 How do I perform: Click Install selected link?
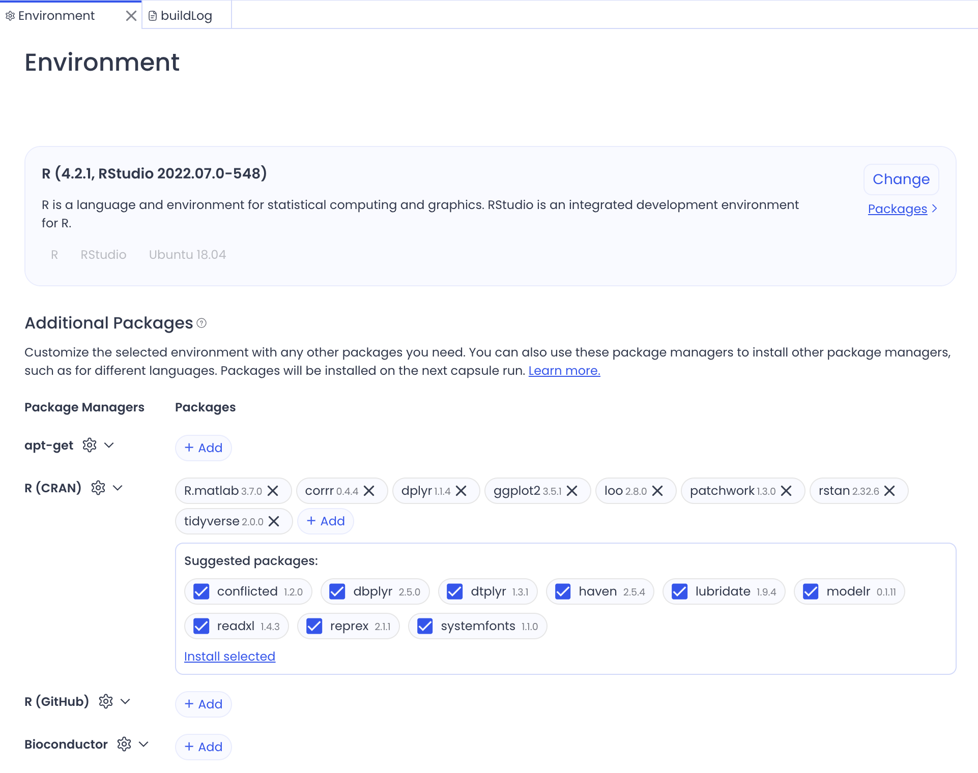pos(229,656)
